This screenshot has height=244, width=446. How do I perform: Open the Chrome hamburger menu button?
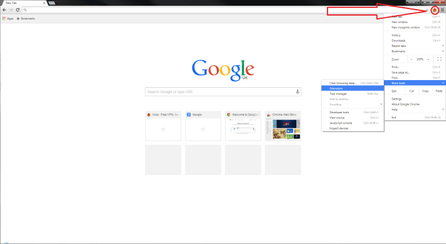(442, 10)
